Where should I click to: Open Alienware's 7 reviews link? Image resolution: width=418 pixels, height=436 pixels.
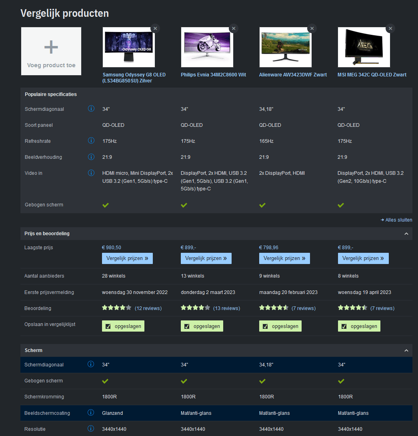tap(304, 308)
